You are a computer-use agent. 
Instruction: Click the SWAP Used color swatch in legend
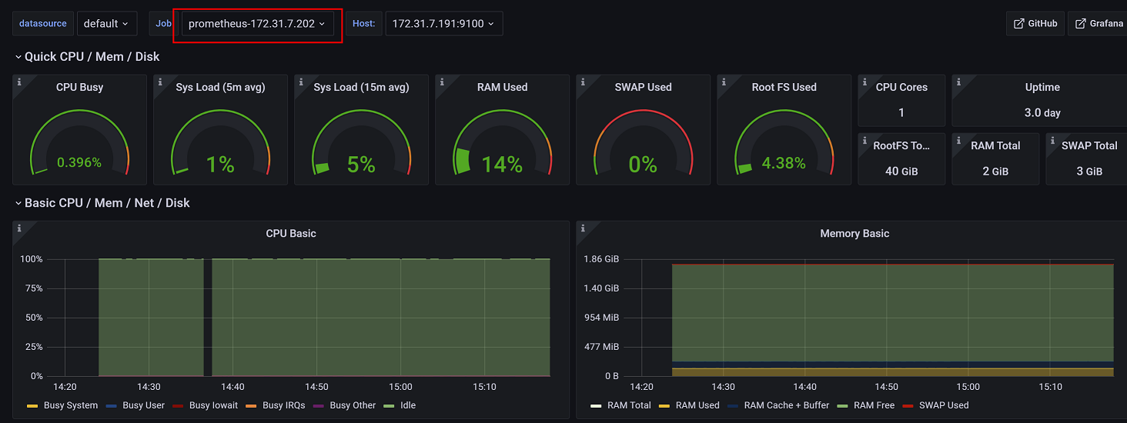click(907, 405)
